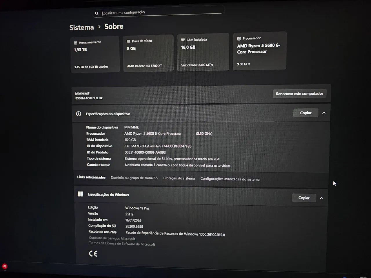Open the AMD Ryzen 5 5600 processor card
Screen dimensions: 371x278
coord(260,51)
